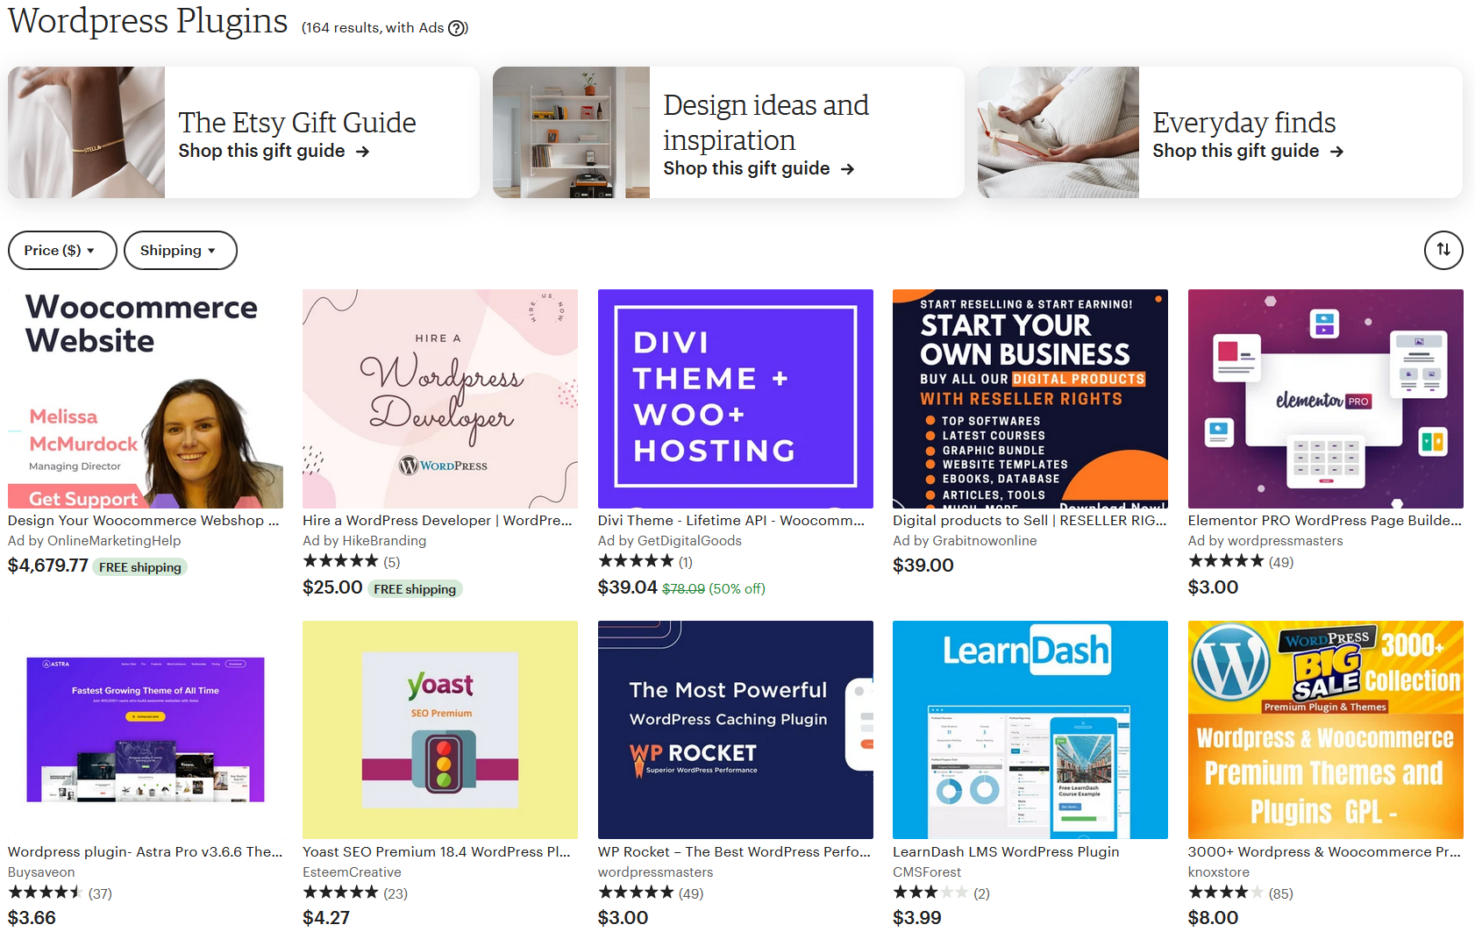Click Elementor listing star rating (49)
Viewport: 1475px width, 939px height.
click(1241, 561)
